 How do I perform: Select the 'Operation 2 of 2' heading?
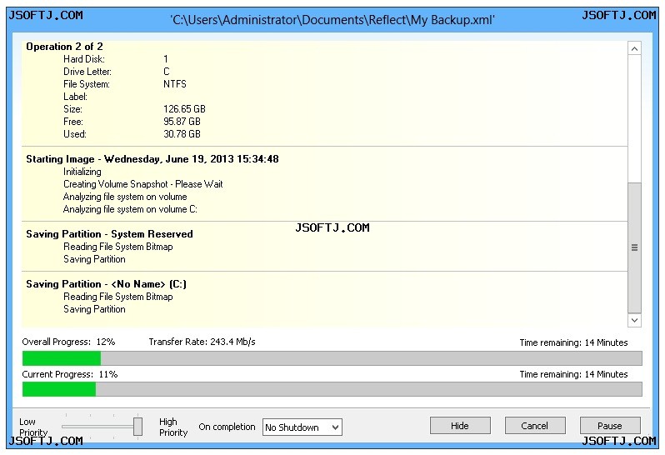pyautogui.click(x=64, y=47)
